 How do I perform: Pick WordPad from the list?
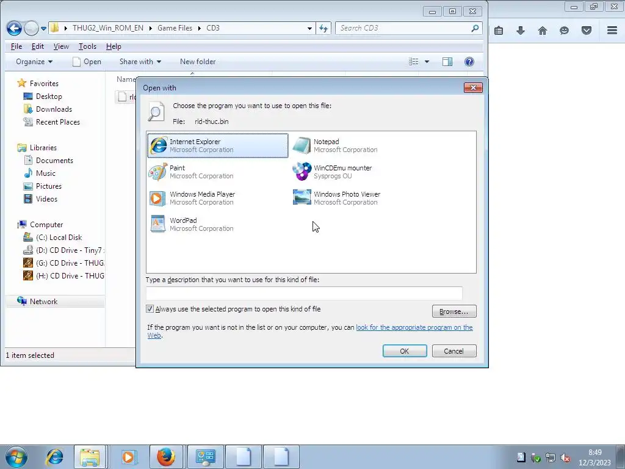tap(191, 225)
